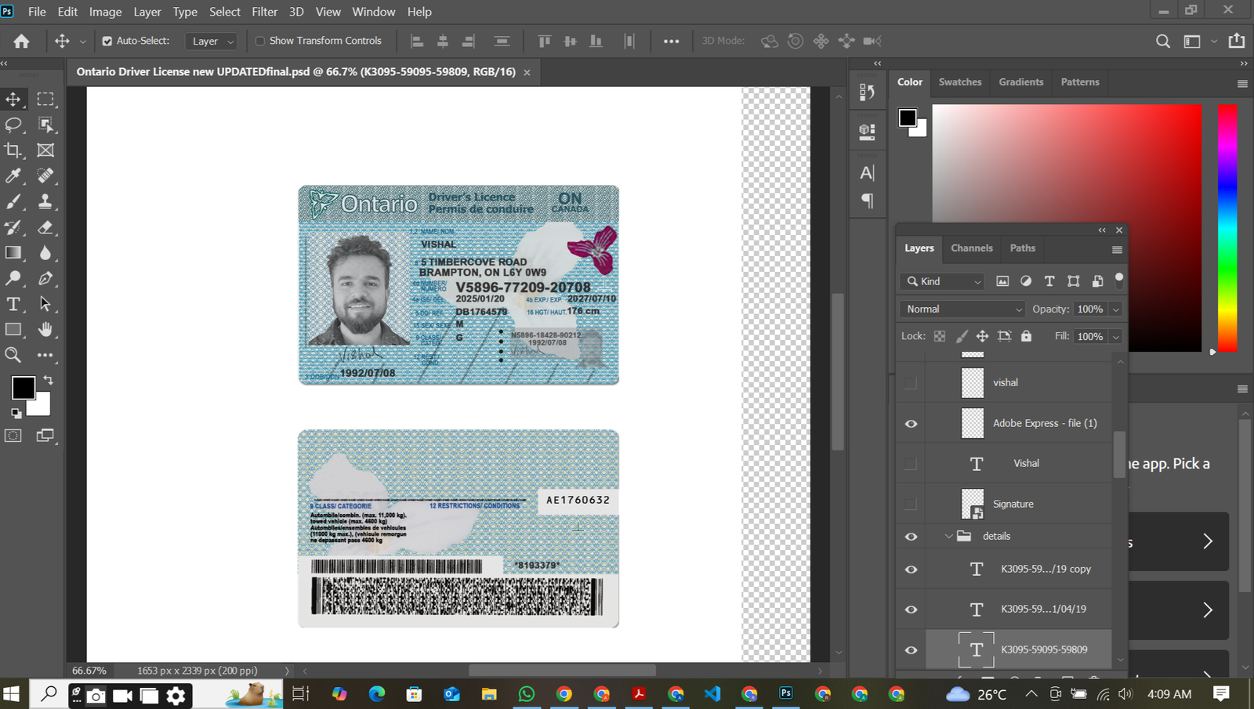Click the Share icon at top right
This screenshot has width=1254, height=709.
pyautogui.click(x=1237, y=41)
